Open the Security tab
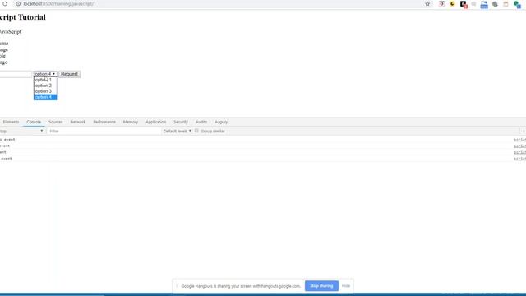Image resolution: width=526 pixels, height=296 pixels. (181, 122)
